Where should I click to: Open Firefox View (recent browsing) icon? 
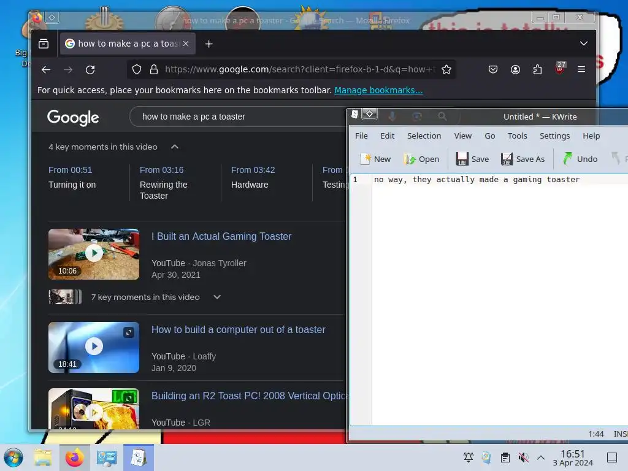[x=44, y=44]
